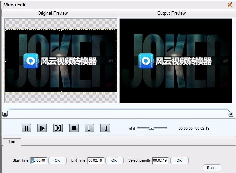Set trim start with left bracket button

pyautogui.click(x=90, y=128)
